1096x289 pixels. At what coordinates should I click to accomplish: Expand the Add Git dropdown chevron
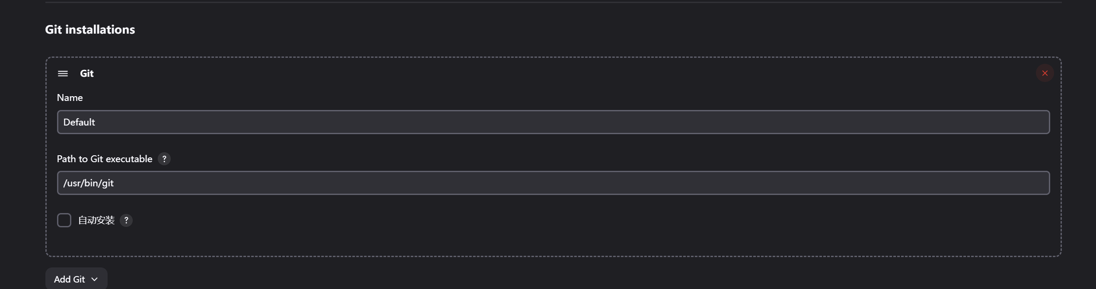(x=95, y=280)
